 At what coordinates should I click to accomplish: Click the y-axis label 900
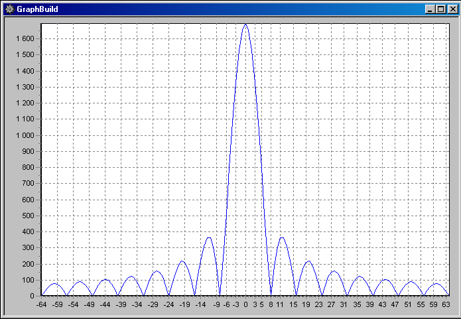point(29,151)
